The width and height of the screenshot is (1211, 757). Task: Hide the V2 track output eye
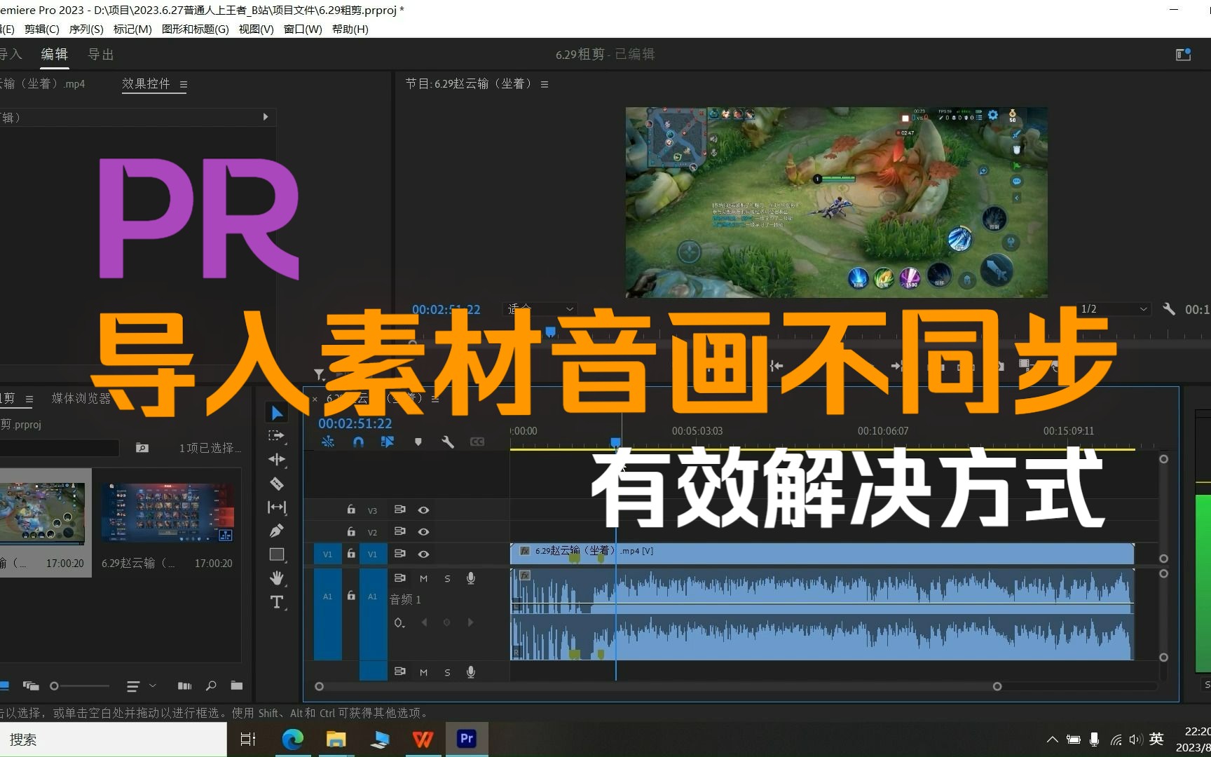coord(423,532)
